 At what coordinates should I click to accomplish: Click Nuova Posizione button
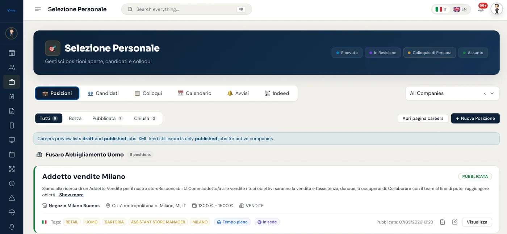click(475, 118)
